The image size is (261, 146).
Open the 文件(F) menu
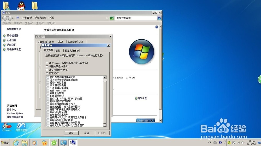7,23
